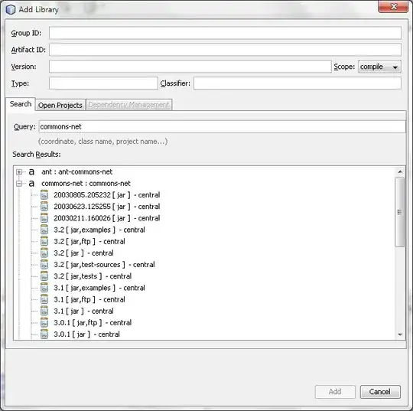The image size is (413, 411).
Task: Expand the ant : ant-commons-net node
Action: pyautogui.click(x=19, y=172)
